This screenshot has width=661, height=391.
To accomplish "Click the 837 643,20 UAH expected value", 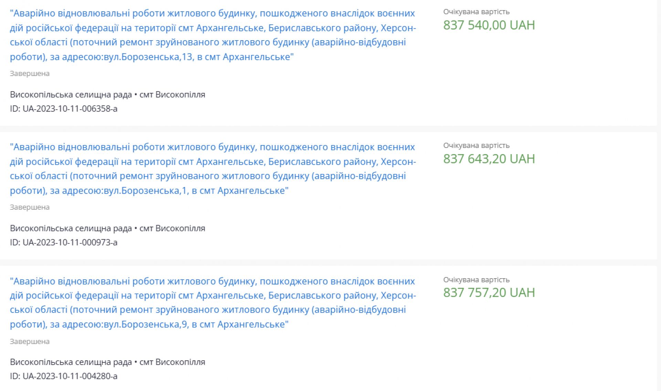I will (x=489, y=159).
